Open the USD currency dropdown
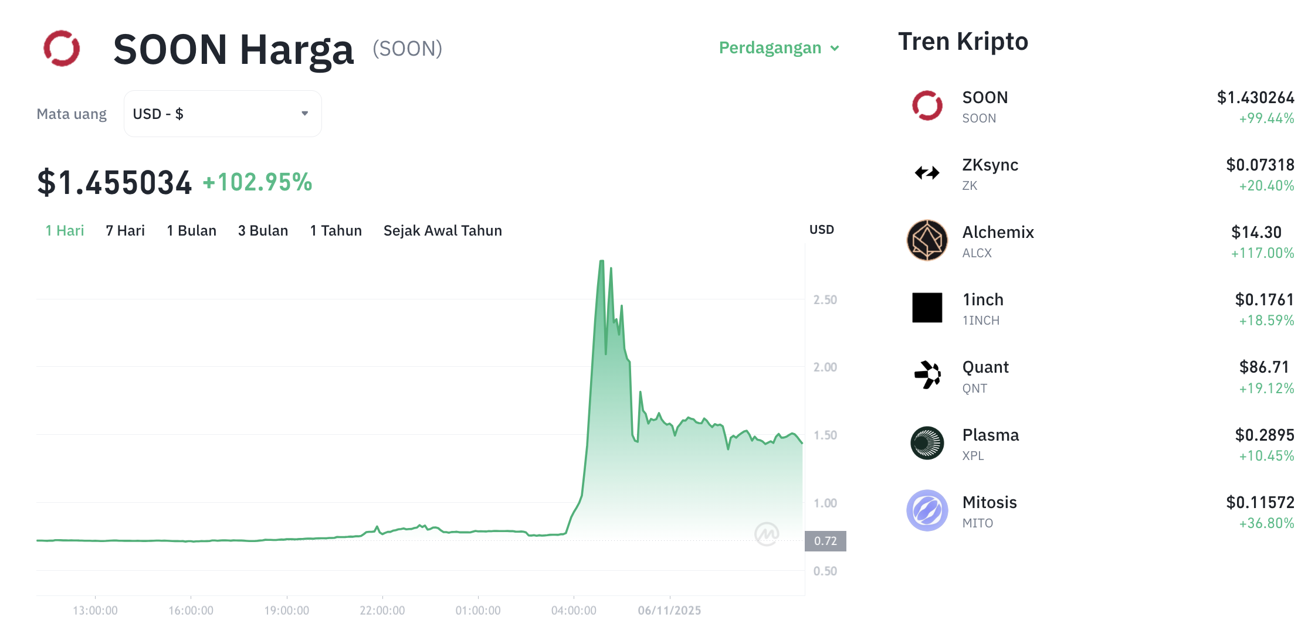The width and height of the screenshot is (1308, 620). (x=222, y=113)
